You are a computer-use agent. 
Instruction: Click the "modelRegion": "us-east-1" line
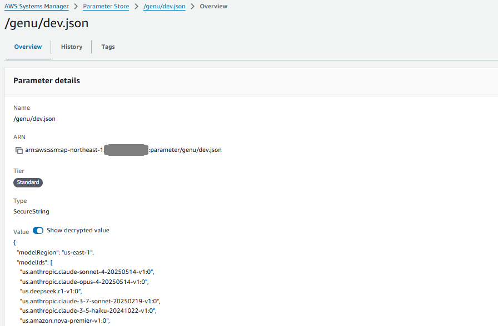point(55,252)
